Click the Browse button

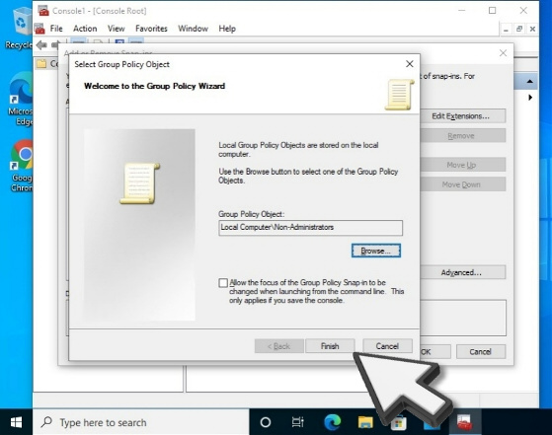pos(376,251)
